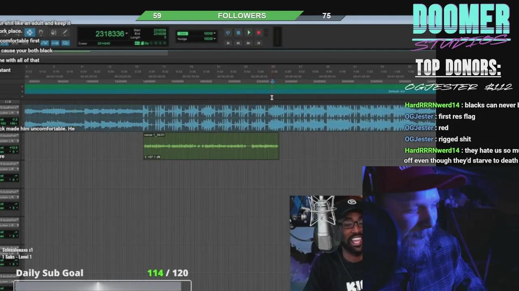Open the main counter 2318336 dropdown arrow
The image size is (519, 291).
point(127,34)
